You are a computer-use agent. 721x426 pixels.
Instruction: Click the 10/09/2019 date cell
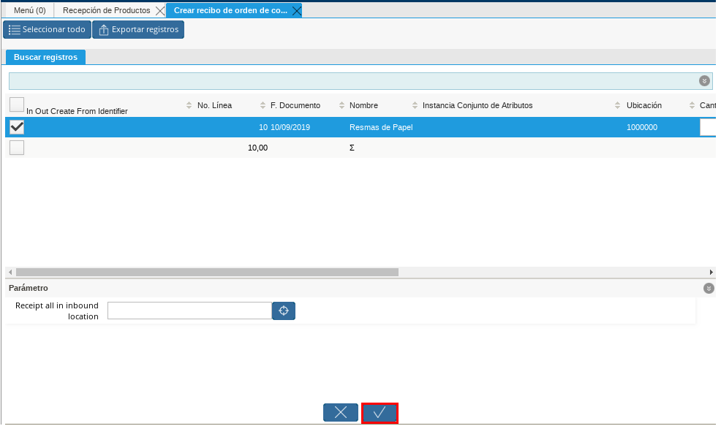[290, 127]
